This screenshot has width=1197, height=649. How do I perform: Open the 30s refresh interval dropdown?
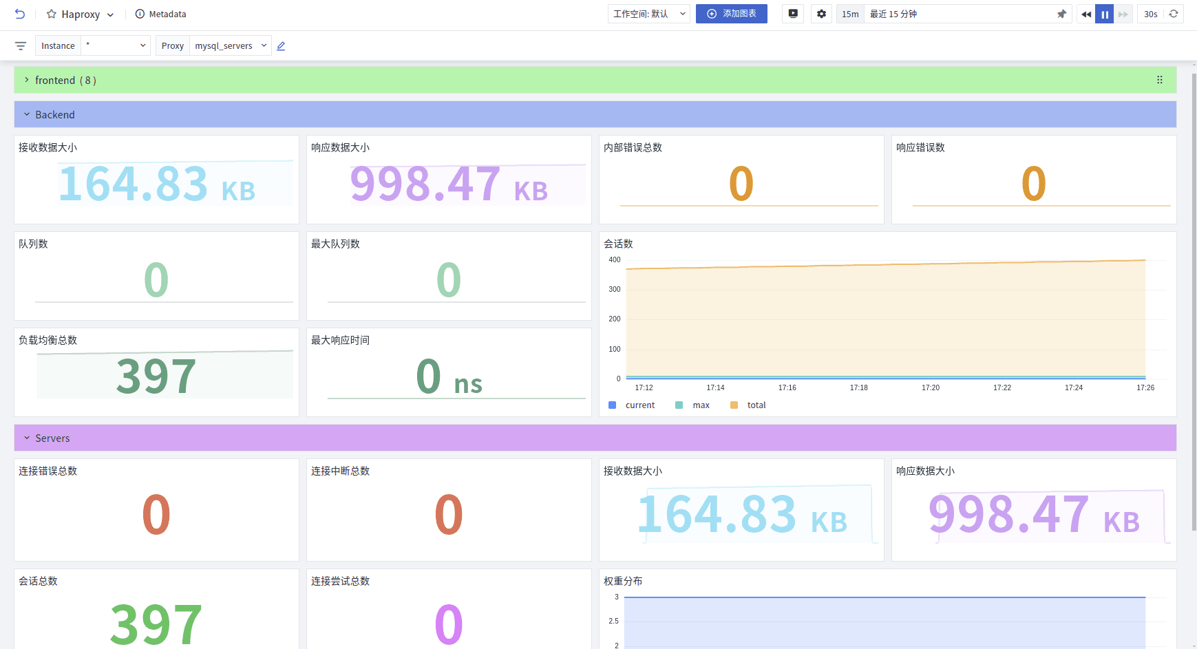1151,14
